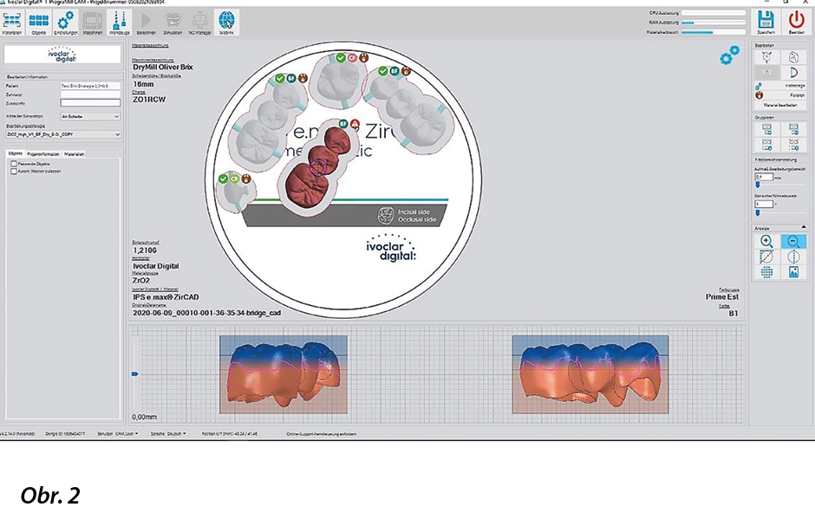Click the Zahnarzt input field

pyautogui.click(x=90, y=94)
